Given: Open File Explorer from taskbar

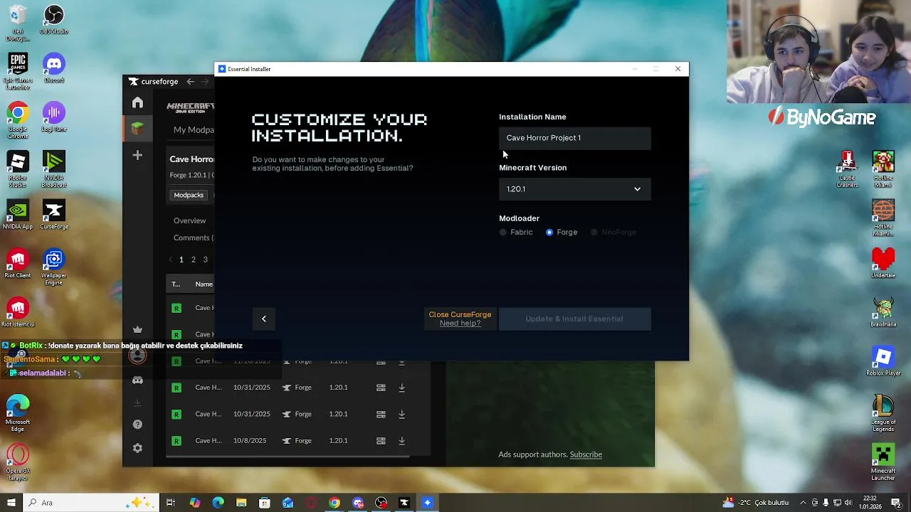Looking at the screenshot, I should point(241,503).
